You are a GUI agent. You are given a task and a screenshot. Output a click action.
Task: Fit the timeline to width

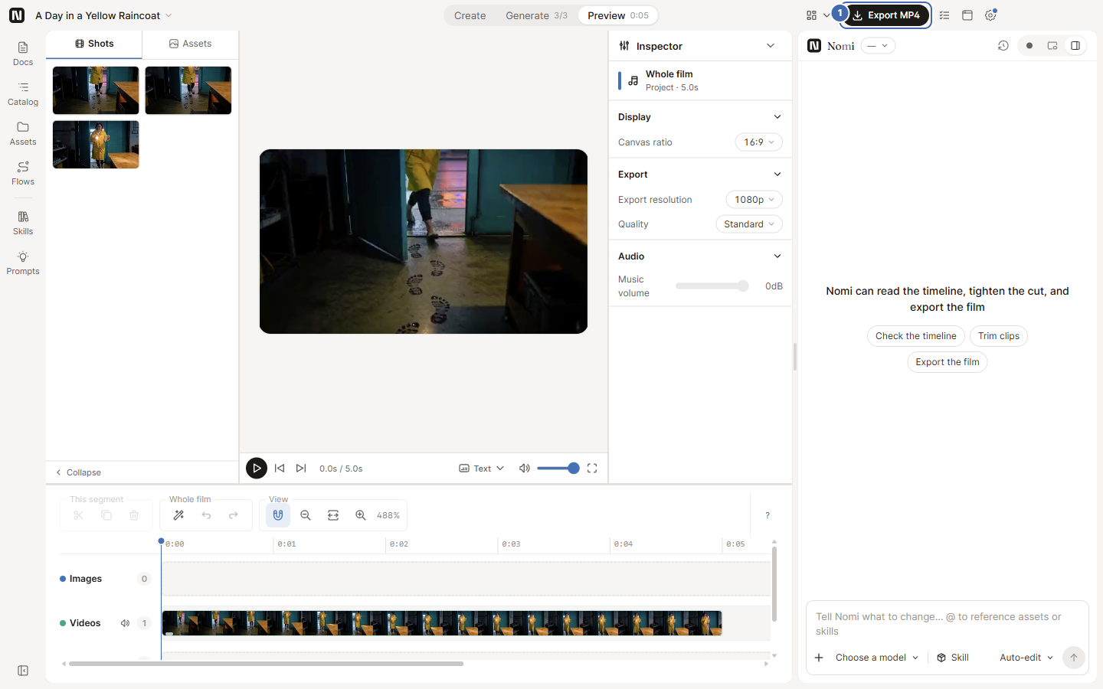coord(333,515)
